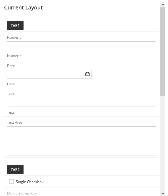168x196 pixels.
Task: Click the empty scrollbar track below thumb
Action: (x=163, y=143)
